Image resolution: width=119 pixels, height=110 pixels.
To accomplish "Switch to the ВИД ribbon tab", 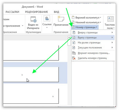I will pos(56,12).
